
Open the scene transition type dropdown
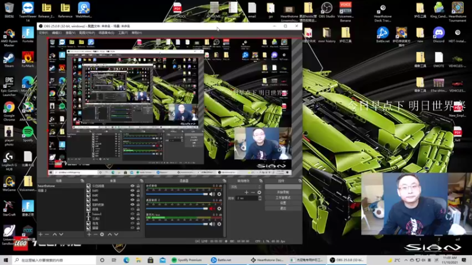(245, 187)
